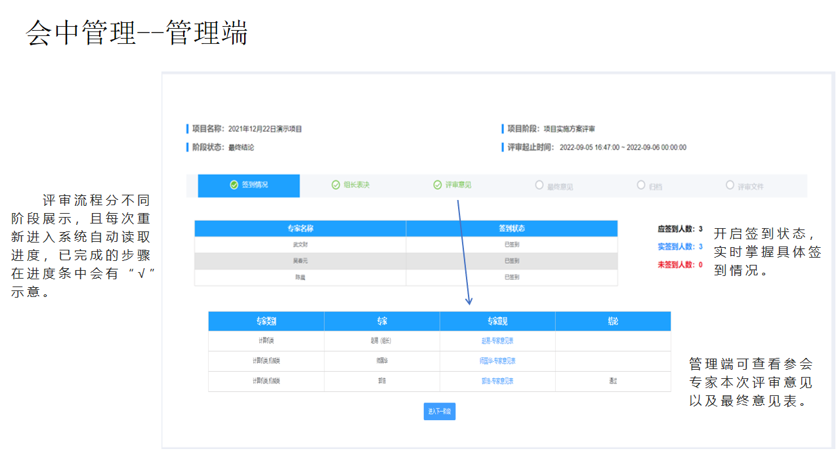Click the empty circle icon beside 评审文件
The image size is (840, 472).
point(730,186)
